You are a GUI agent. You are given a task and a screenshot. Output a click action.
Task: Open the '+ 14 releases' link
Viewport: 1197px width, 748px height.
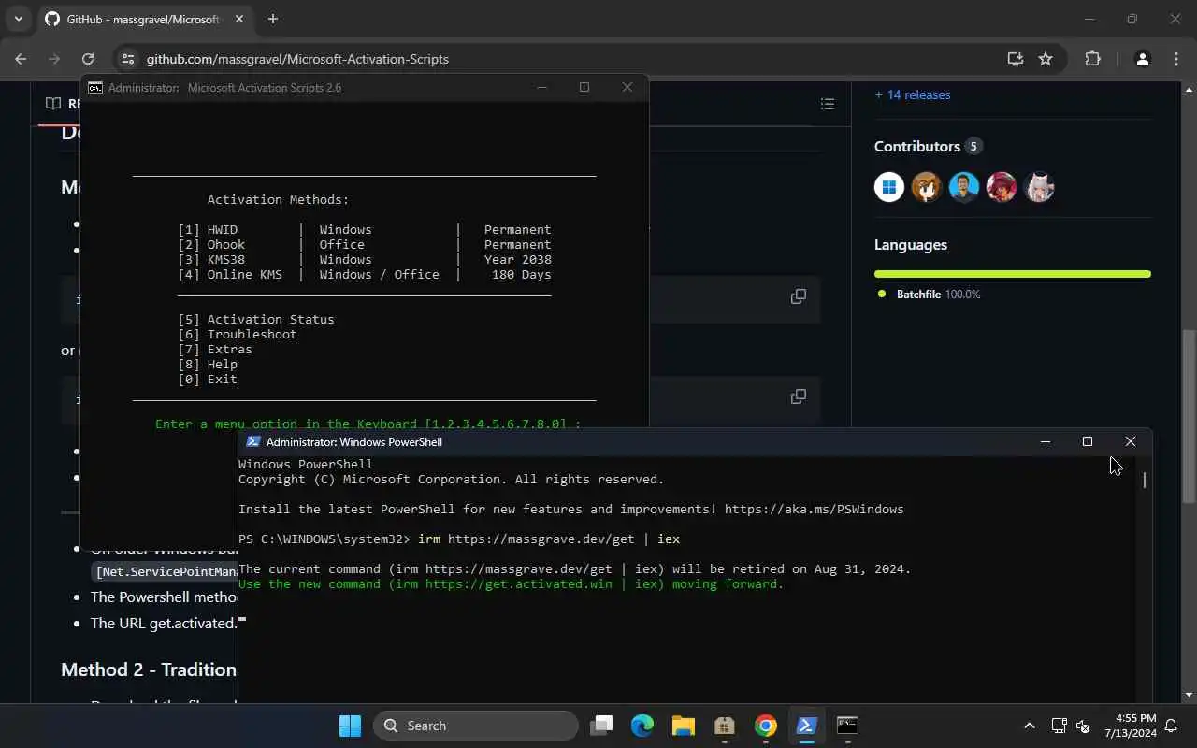[x=912, y=94]
